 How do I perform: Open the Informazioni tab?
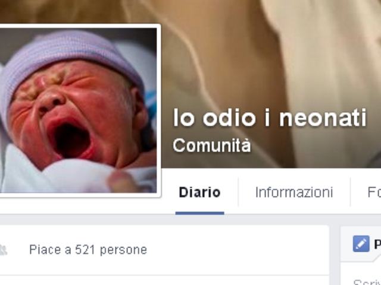click(x=294, y=192)
